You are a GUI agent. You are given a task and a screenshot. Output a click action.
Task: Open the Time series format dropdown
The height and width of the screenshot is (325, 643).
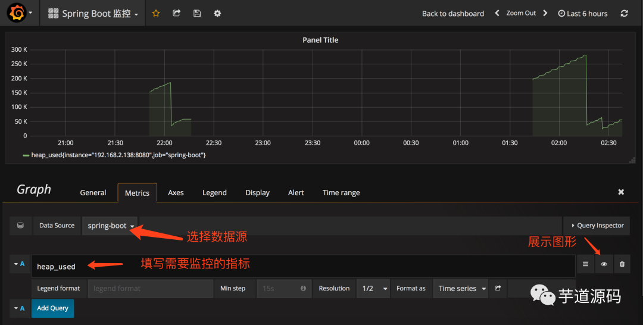pos(461,289)
